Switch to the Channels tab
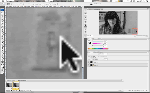The width and height of the screenshot is (150, 93). coord(96,52)
